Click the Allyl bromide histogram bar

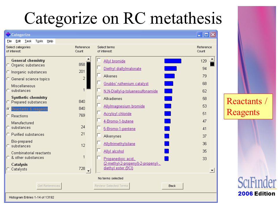pos(173,61)
